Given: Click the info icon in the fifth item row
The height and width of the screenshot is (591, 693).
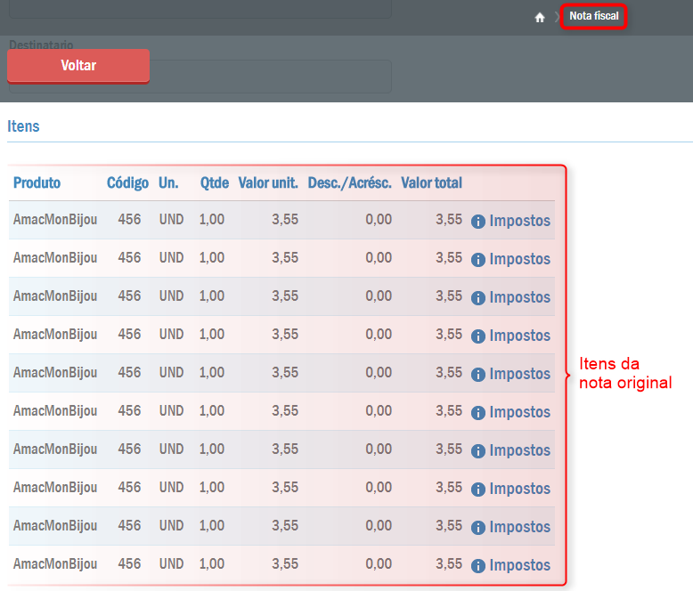Looking at the screenshot, I should 478,375.
